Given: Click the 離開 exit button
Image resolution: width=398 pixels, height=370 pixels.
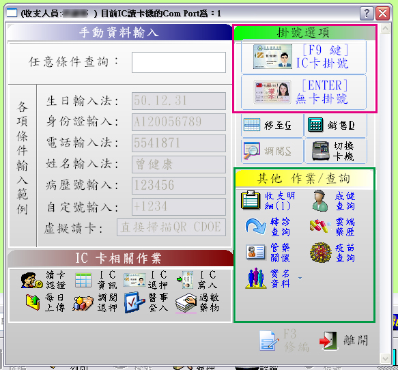Looking at the screenshot, I should [x=343, y=341].
